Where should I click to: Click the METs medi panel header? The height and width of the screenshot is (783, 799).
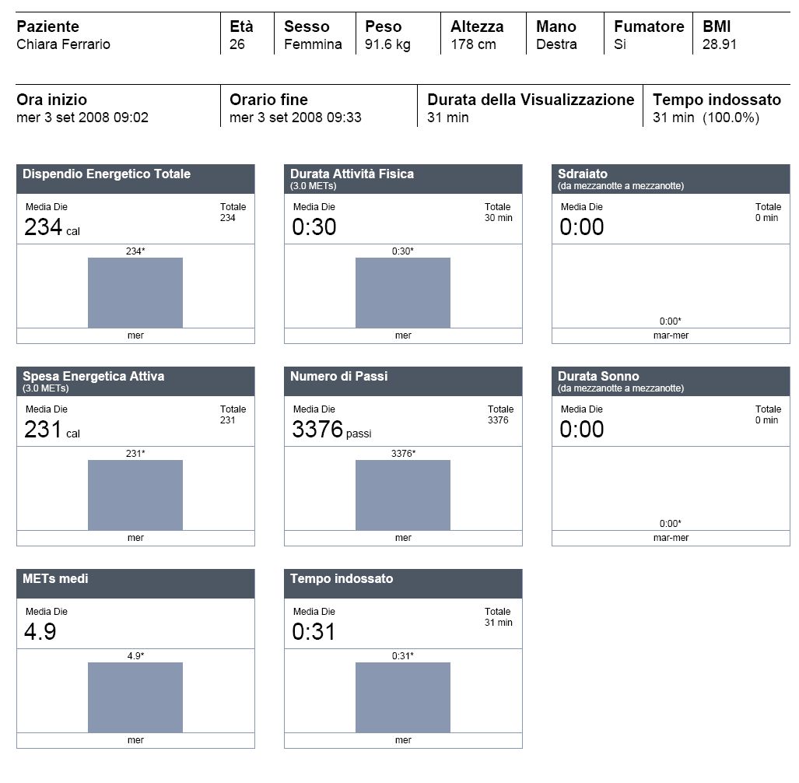point(135,584)
